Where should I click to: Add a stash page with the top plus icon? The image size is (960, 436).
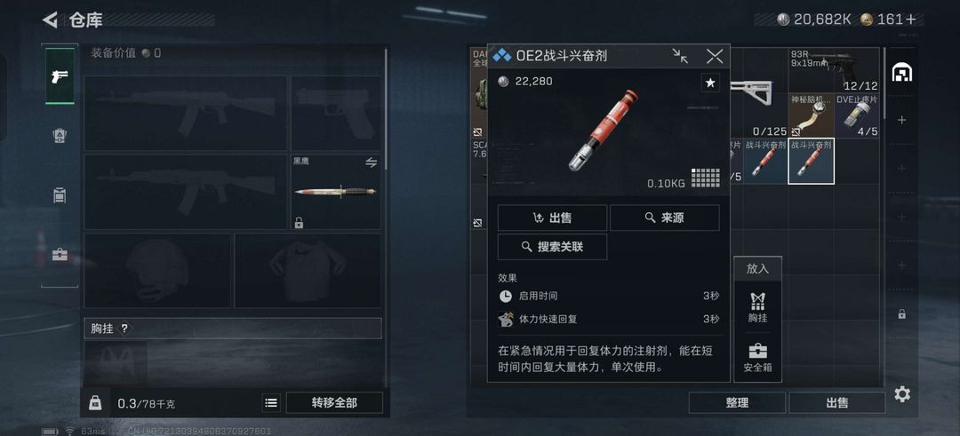point(901,120)
